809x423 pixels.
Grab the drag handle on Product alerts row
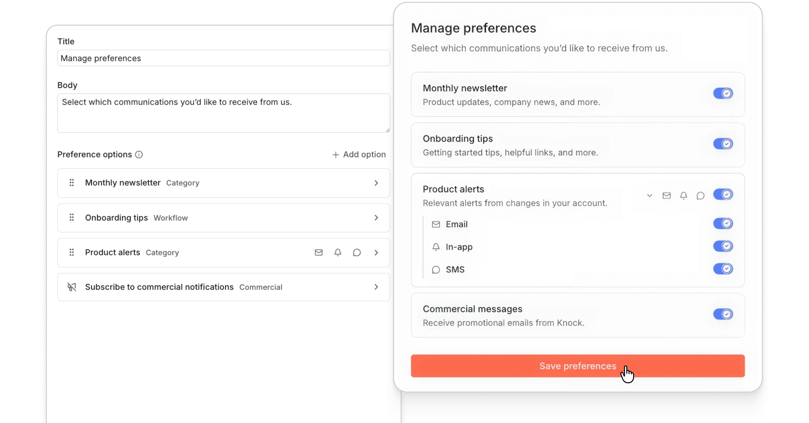coord(72,253)
